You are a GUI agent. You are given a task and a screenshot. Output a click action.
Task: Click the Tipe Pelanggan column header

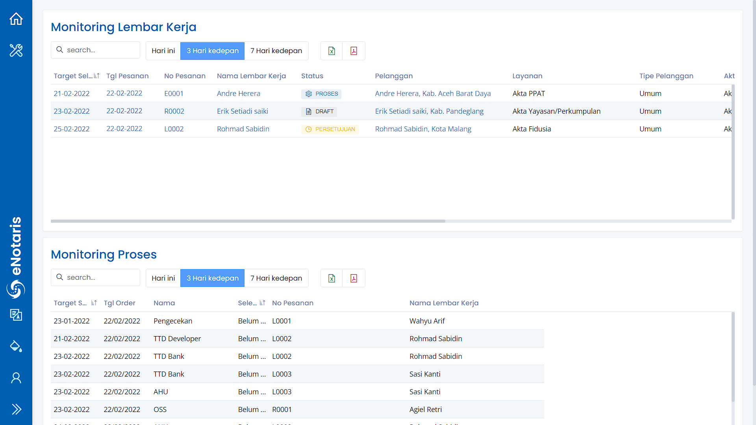pyautogui.click(x=666, y=76)
